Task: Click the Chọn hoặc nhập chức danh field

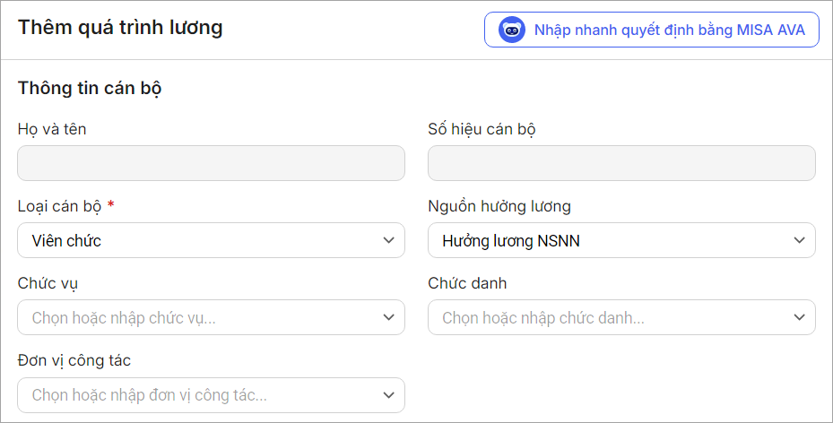Action: pyautogui.click(x=610, y=317)
